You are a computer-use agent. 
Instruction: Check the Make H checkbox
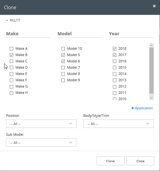(x=11, y=93)
